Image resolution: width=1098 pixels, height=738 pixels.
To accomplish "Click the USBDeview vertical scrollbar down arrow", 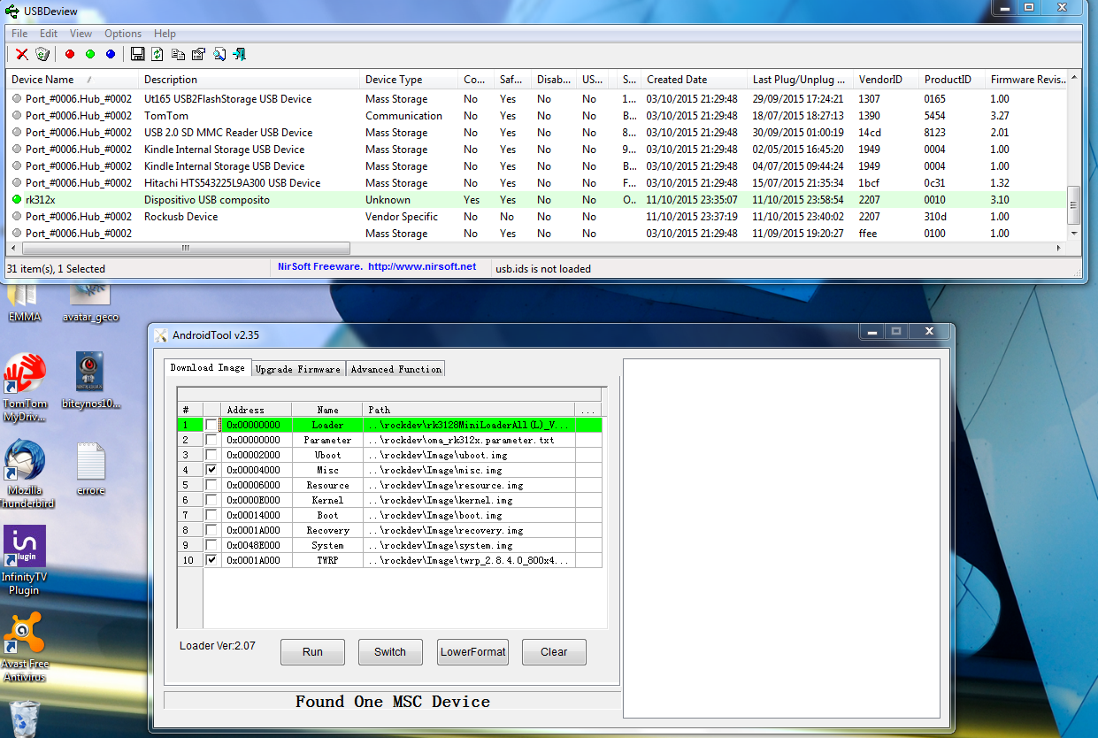I will [x=1075, y=233].
